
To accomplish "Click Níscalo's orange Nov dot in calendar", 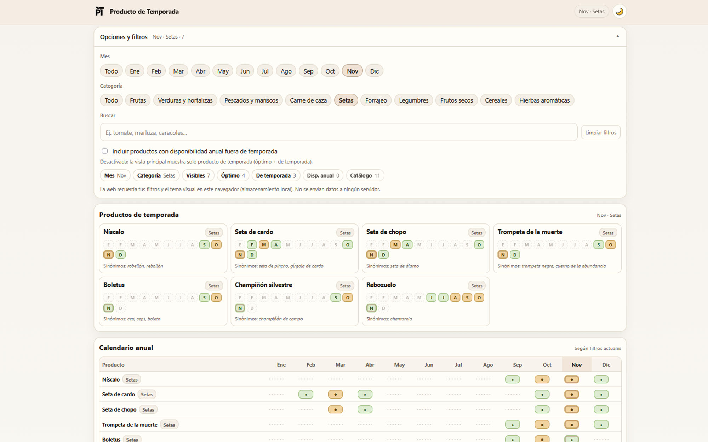I will click(x=571, y=379).
